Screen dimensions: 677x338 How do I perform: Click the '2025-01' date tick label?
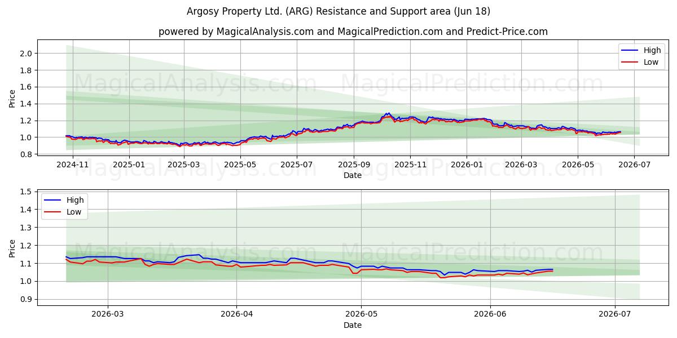(x=129, y=164)
